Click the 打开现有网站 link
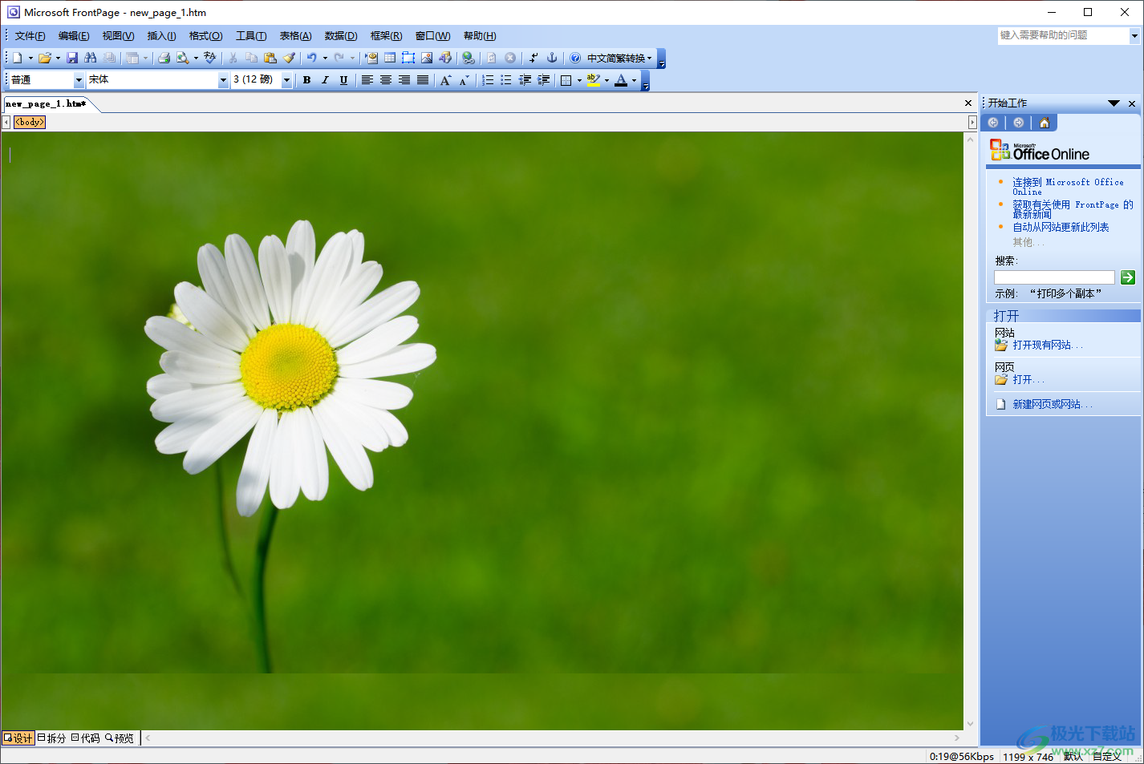Screen dimensions: 1144x764 pos(1047,346)
